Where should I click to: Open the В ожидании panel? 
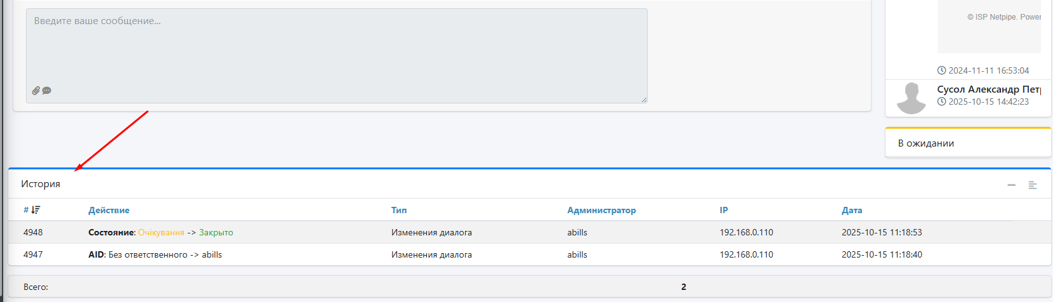(x=925, y=143)
